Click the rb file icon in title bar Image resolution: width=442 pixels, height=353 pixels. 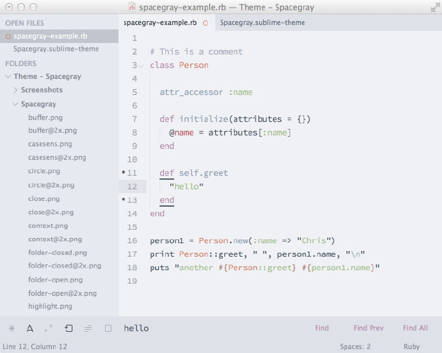click(x=132, y=7)
